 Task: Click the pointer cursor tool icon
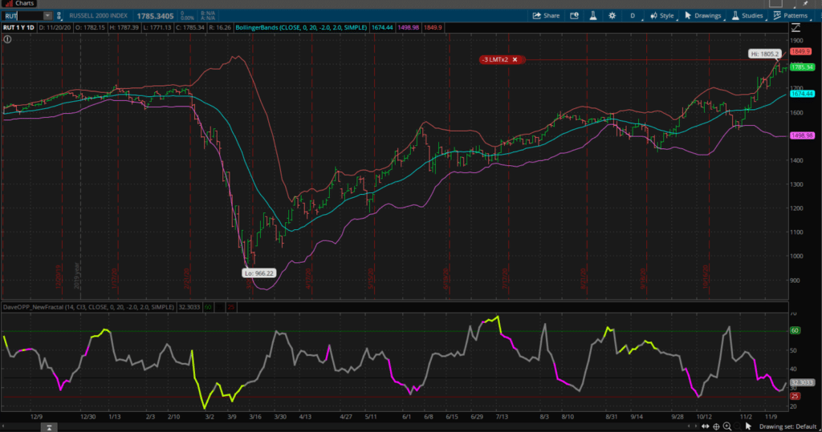click(x=748, y=426)
